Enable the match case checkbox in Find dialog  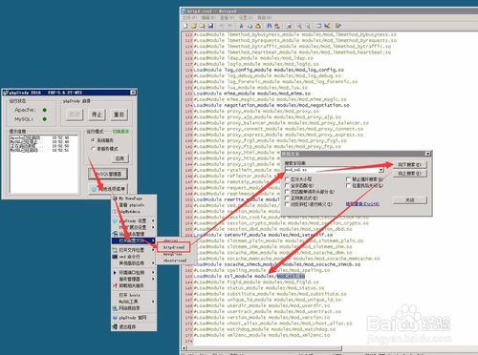point(287,179)
